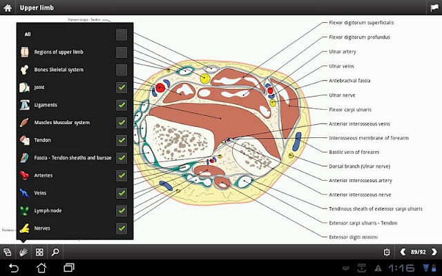Select the All label in the list
442x276 pixels.
coord(28,34)
